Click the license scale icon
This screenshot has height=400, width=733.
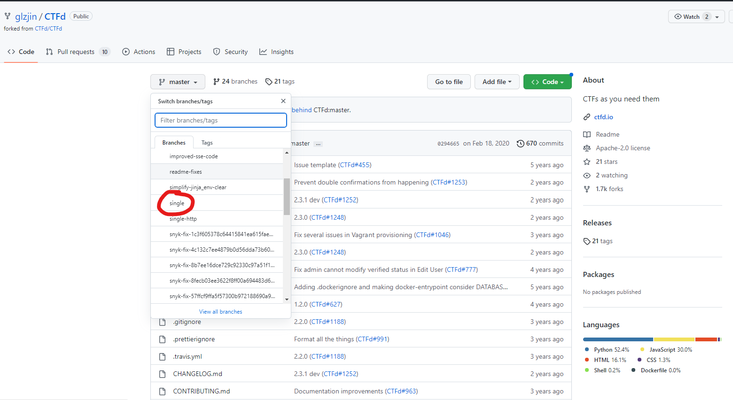point(587,148)
